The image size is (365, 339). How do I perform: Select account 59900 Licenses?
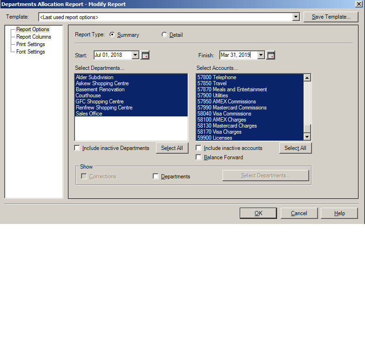[x=250, y=138]
